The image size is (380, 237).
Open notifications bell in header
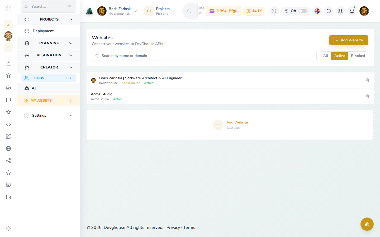pos(352,11)
